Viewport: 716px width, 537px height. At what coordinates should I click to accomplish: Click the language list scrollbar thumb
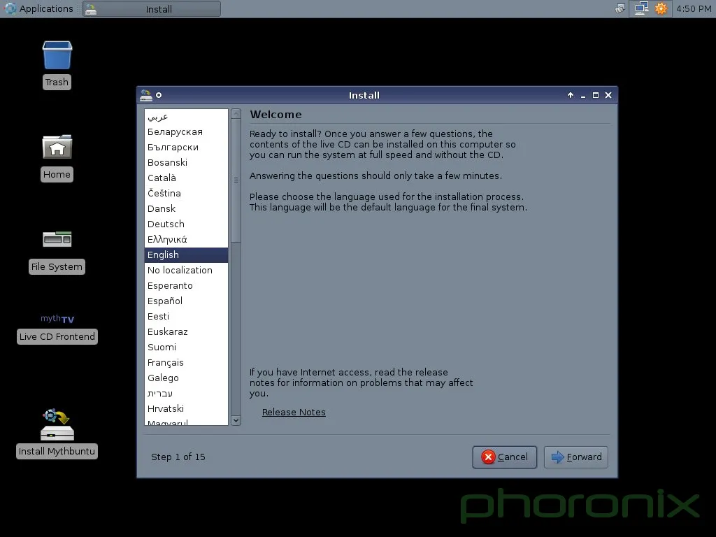236,180
